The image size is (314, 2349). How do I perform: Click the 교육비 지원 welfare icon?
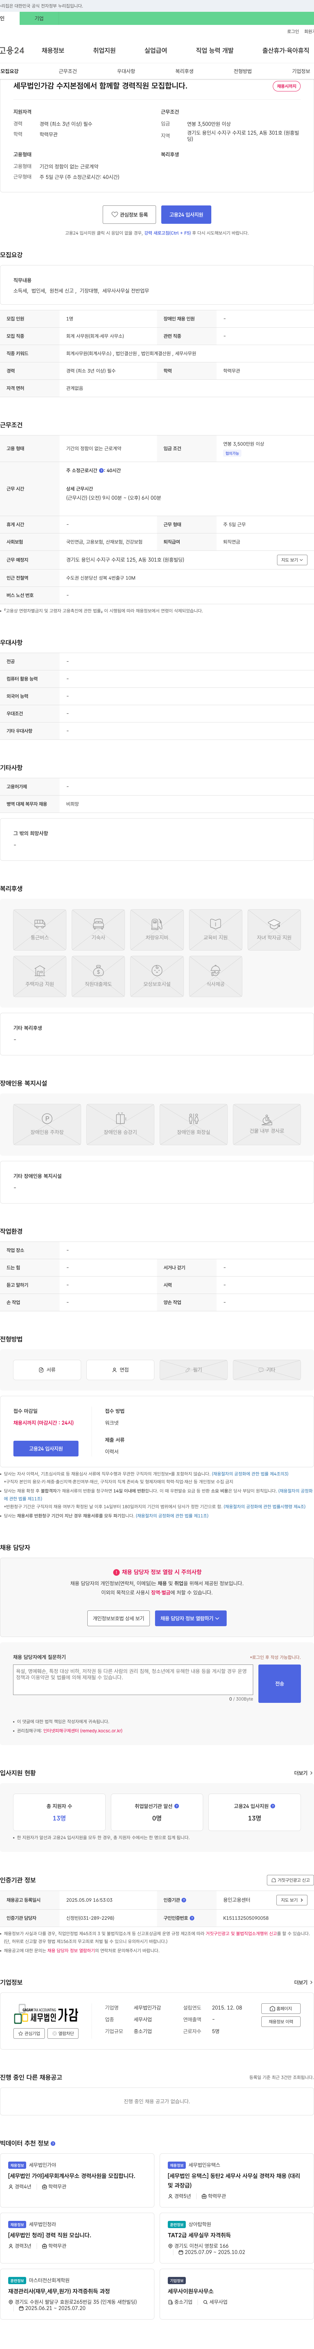(216, 929)
